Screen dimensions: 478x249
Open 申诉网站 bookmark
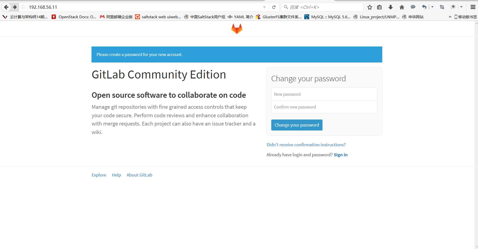pos(413,17)
